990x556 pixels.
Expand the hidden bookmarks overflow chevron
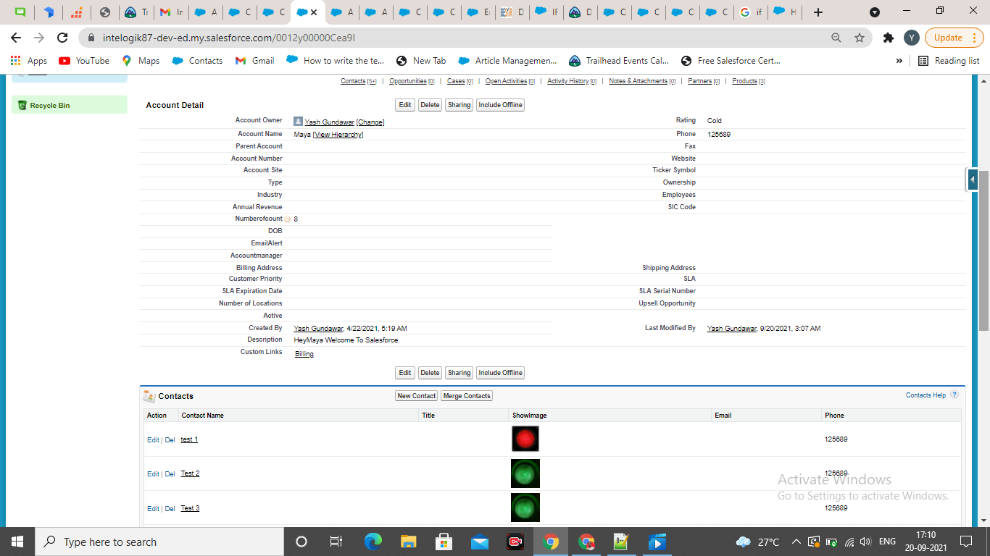click(x=899, y=61)
